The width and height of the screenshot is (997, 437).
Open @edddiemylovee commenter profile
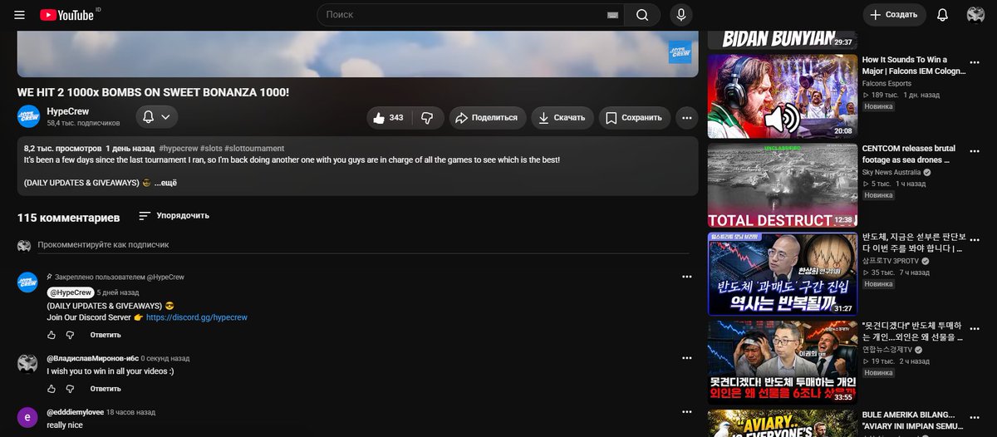[75, 412]
